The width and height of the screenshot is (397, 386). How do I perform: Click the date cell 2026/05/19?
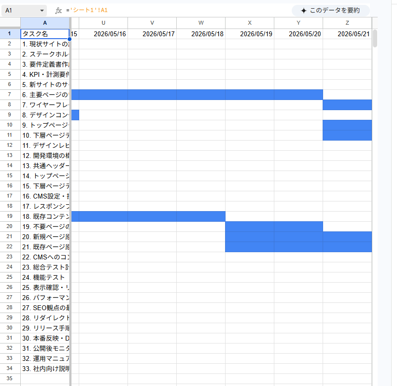click(x=250, y=34)
